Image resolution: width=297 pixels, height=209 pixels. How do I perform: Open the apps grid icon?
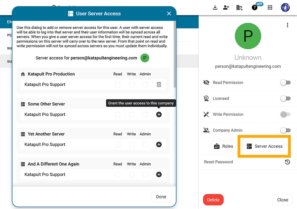(x=270, y=8)
